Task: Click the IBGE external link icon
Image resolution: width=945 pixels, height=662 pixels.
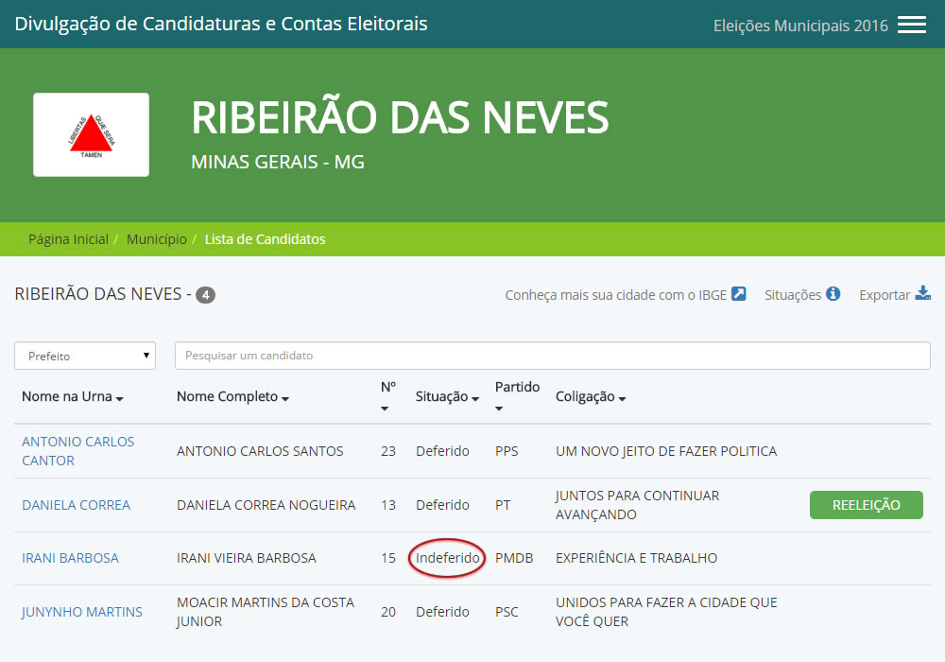Action: (x=739, y=294)
